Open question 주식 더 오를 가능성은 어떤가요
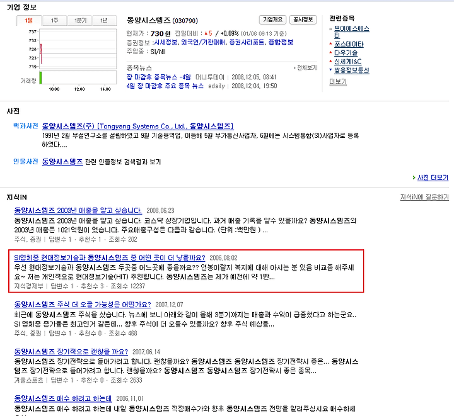 pyautogui.click(x=83, y=305)
